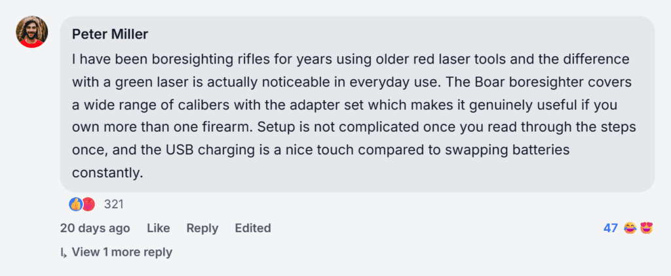Click the blue 47 reaction count
671x276 pixels.
pyautogui.click(x=611, y=228)
